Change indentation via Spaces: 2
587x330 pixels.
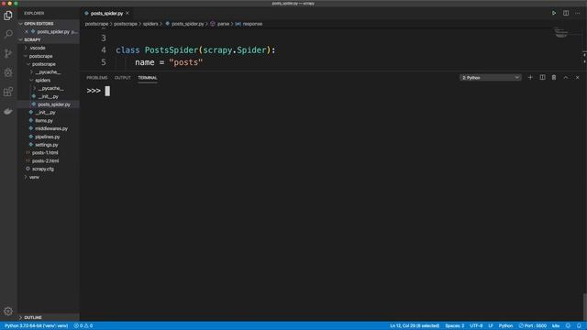[x=455, y=326]
